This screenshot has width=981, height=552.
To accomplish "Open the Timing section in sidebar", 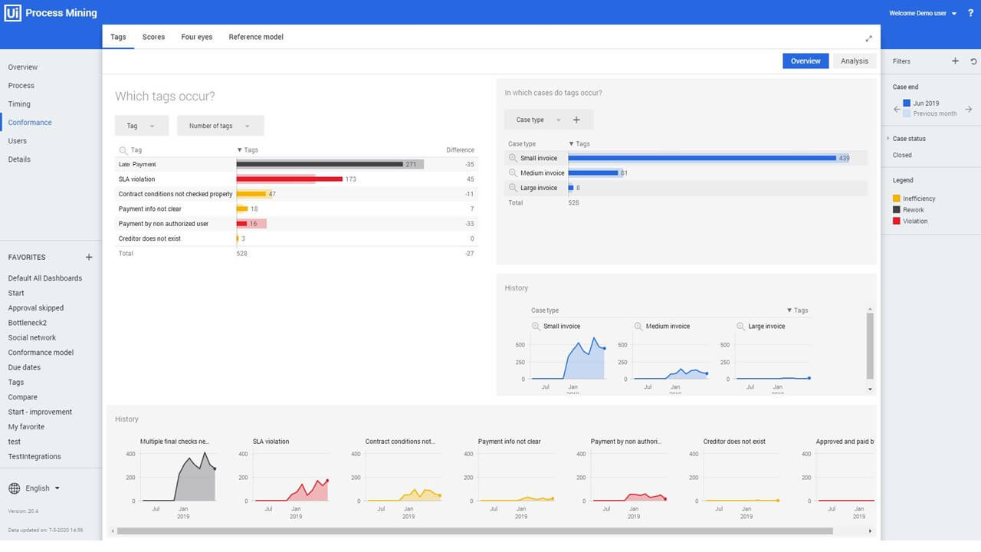I will click(x=19, y=104).
